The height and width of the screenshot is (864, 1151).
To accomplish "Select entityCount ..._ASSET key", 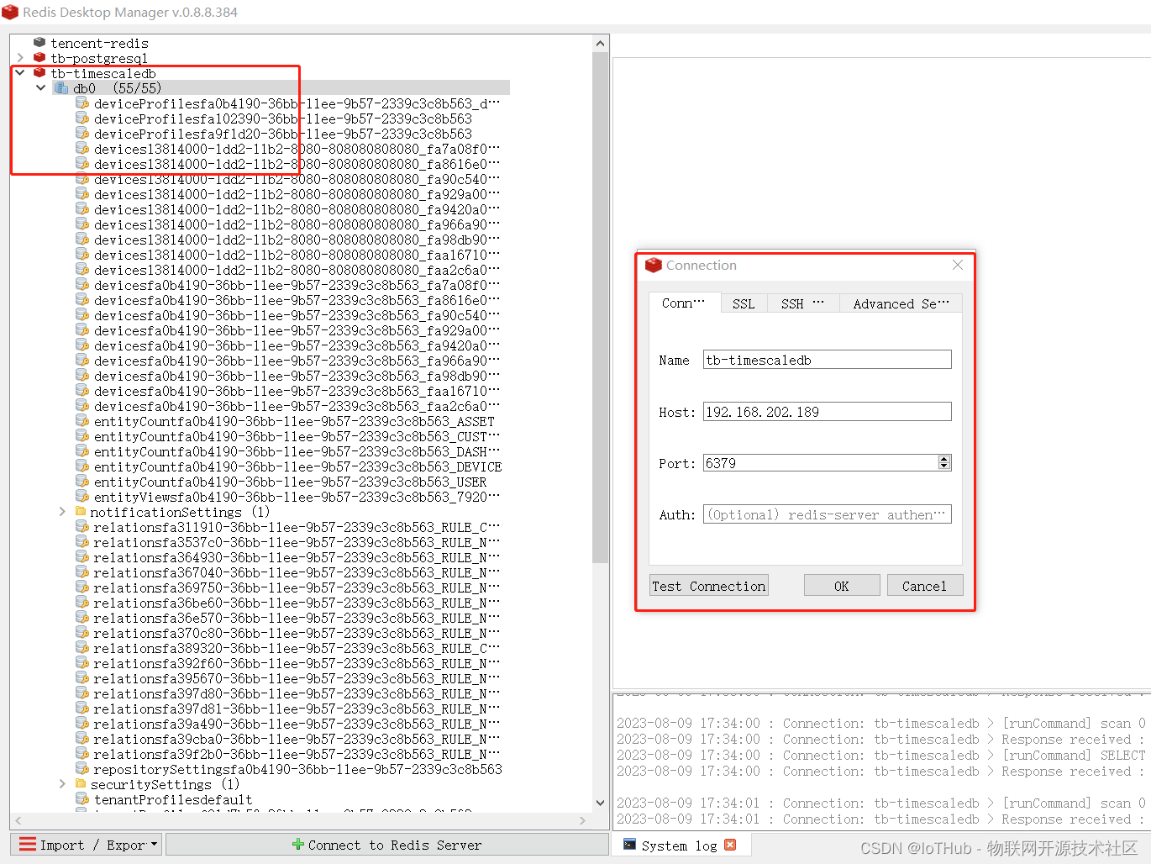I will point(294,421).
